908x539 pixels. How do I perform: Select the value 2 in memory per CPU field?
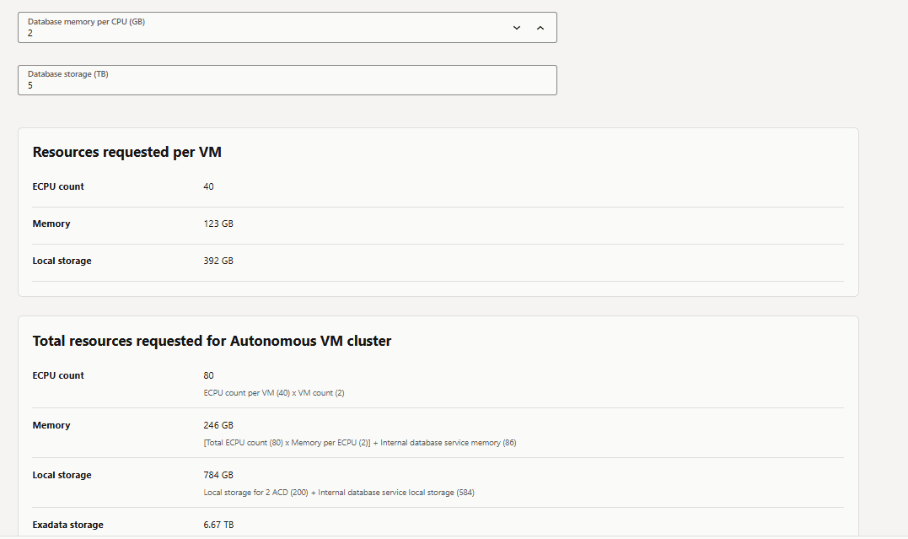point(30,34)
